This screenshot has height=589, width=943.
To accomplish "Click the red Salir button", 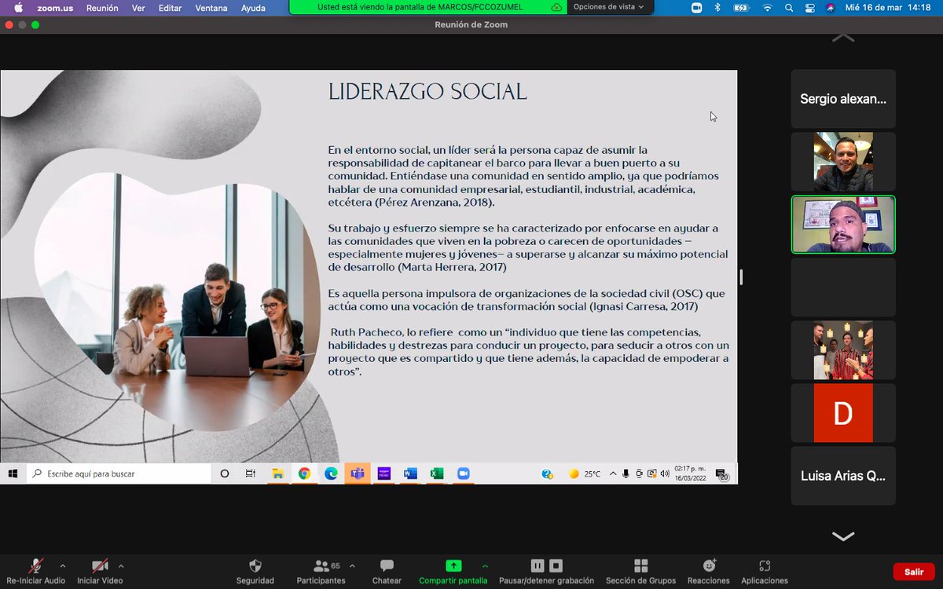I will (x=914, y=572).
